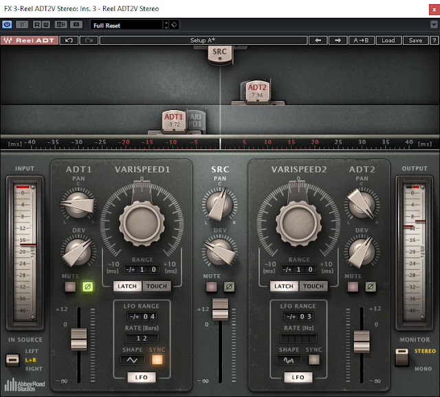Click the diamond preset management icon

tap(174, 25)
